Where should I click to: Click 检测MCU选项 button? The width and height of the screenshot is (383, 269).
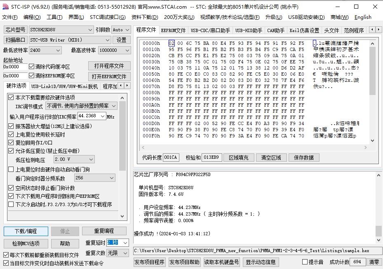26,243
